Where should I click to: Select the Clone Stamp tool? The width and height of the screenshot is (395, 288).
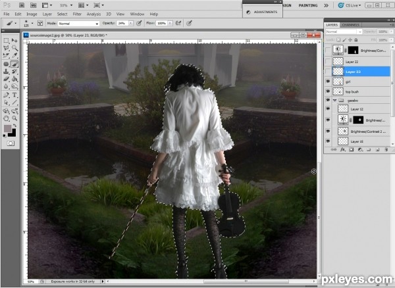pos(6,72)
